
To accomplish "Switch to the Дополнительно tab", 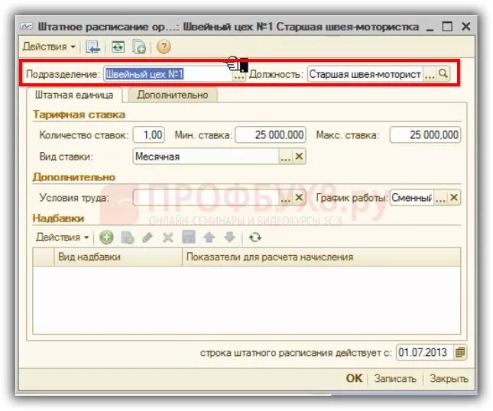I will [173, 95].
